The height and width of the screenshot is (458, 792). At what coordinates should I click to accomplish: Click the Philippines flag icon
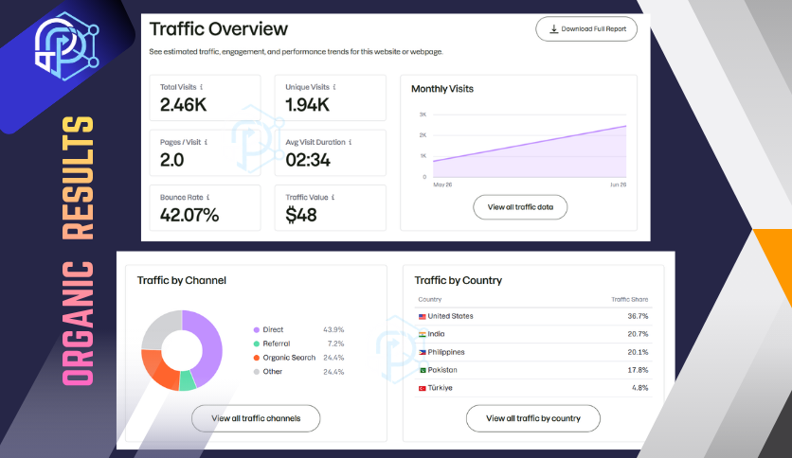423,353
